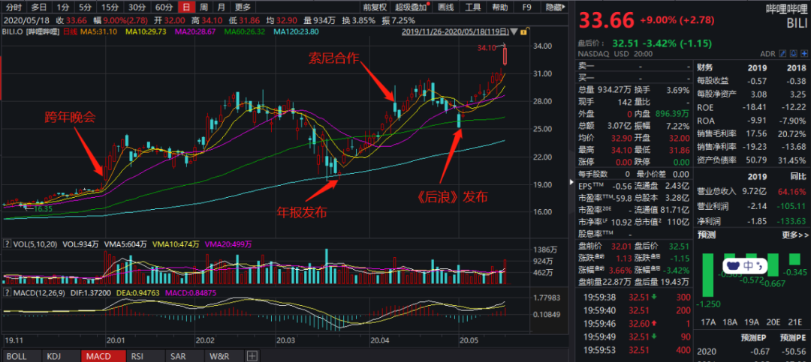Switch to the SAR indicator tab
Image resolution: width=811 pixels, height=362 pixels.
pos(178,356)
